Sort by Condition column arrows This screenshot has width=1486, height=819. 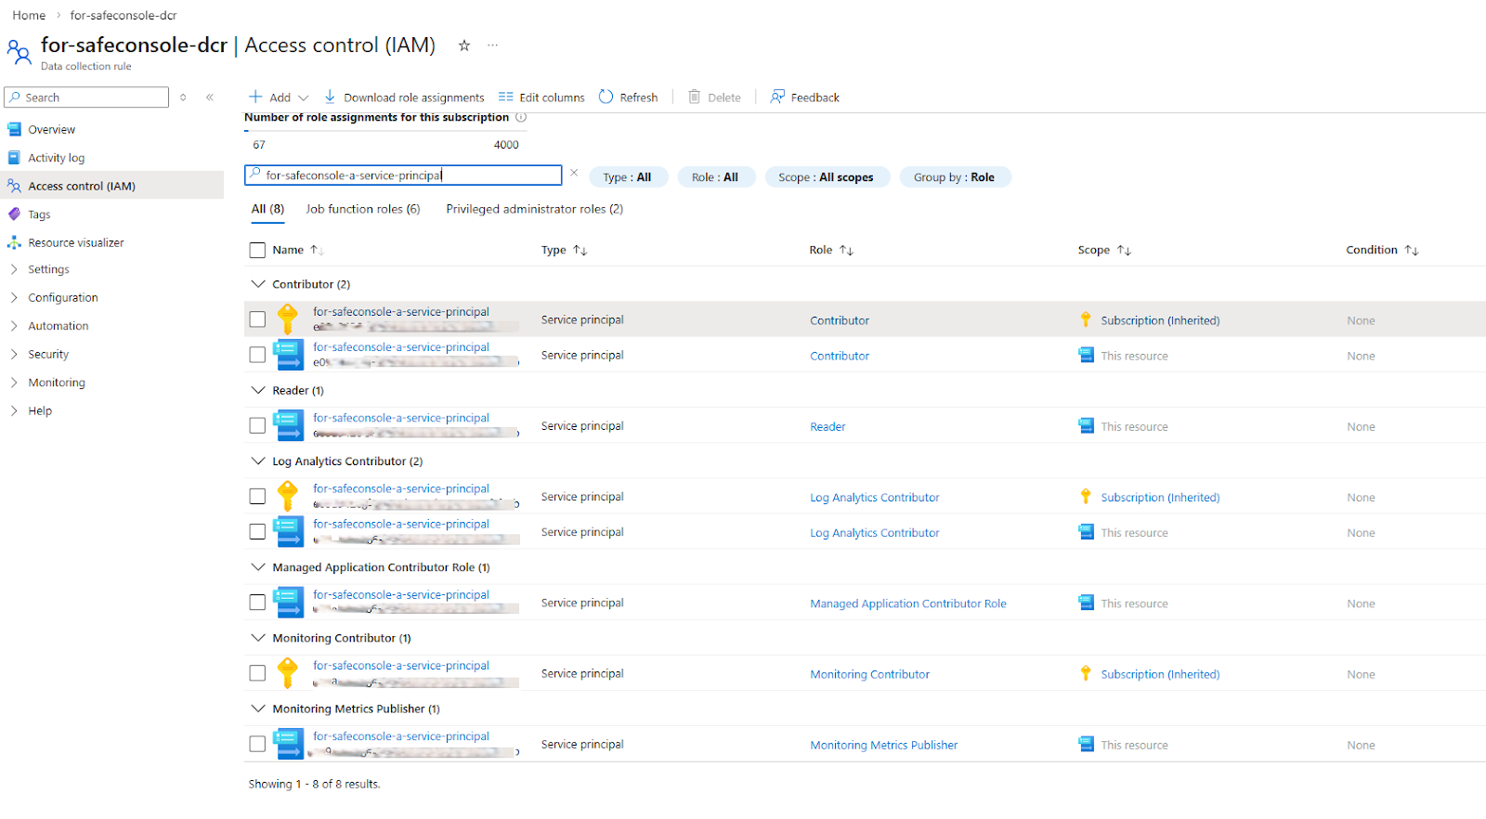coord(1412,250)
